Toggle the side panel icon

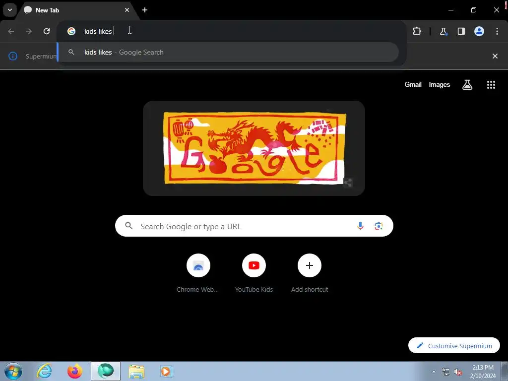click(x=461, y=31)
